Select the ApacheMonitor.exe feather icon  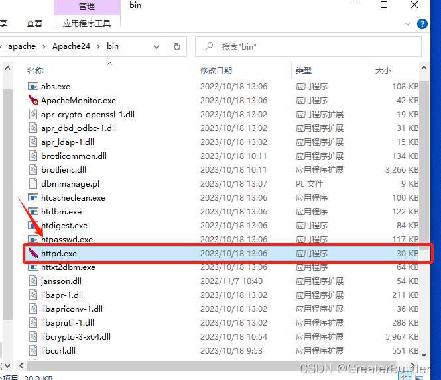pos(34,101)
